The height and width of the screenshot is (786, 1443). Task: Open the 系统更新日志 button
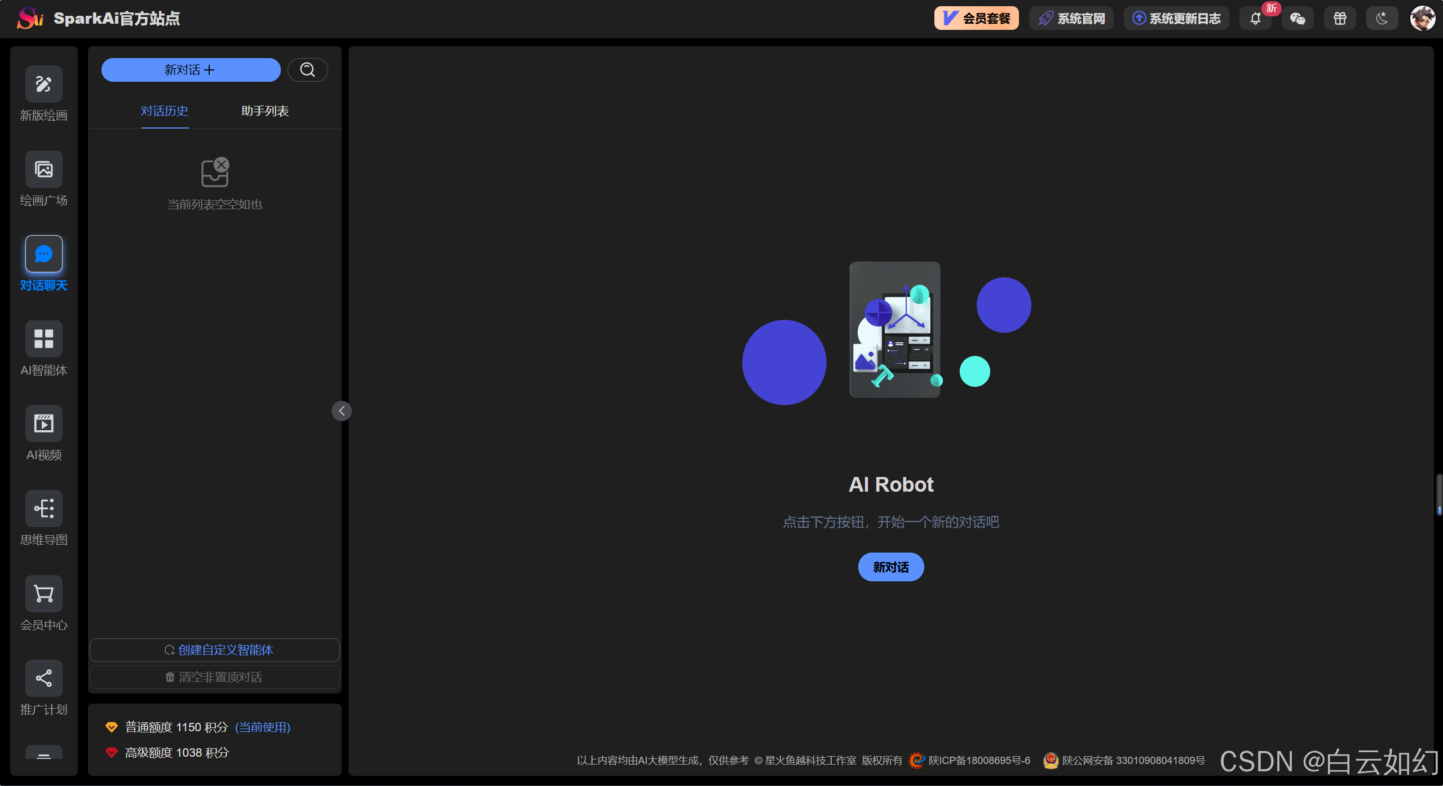pos(1176,19)
